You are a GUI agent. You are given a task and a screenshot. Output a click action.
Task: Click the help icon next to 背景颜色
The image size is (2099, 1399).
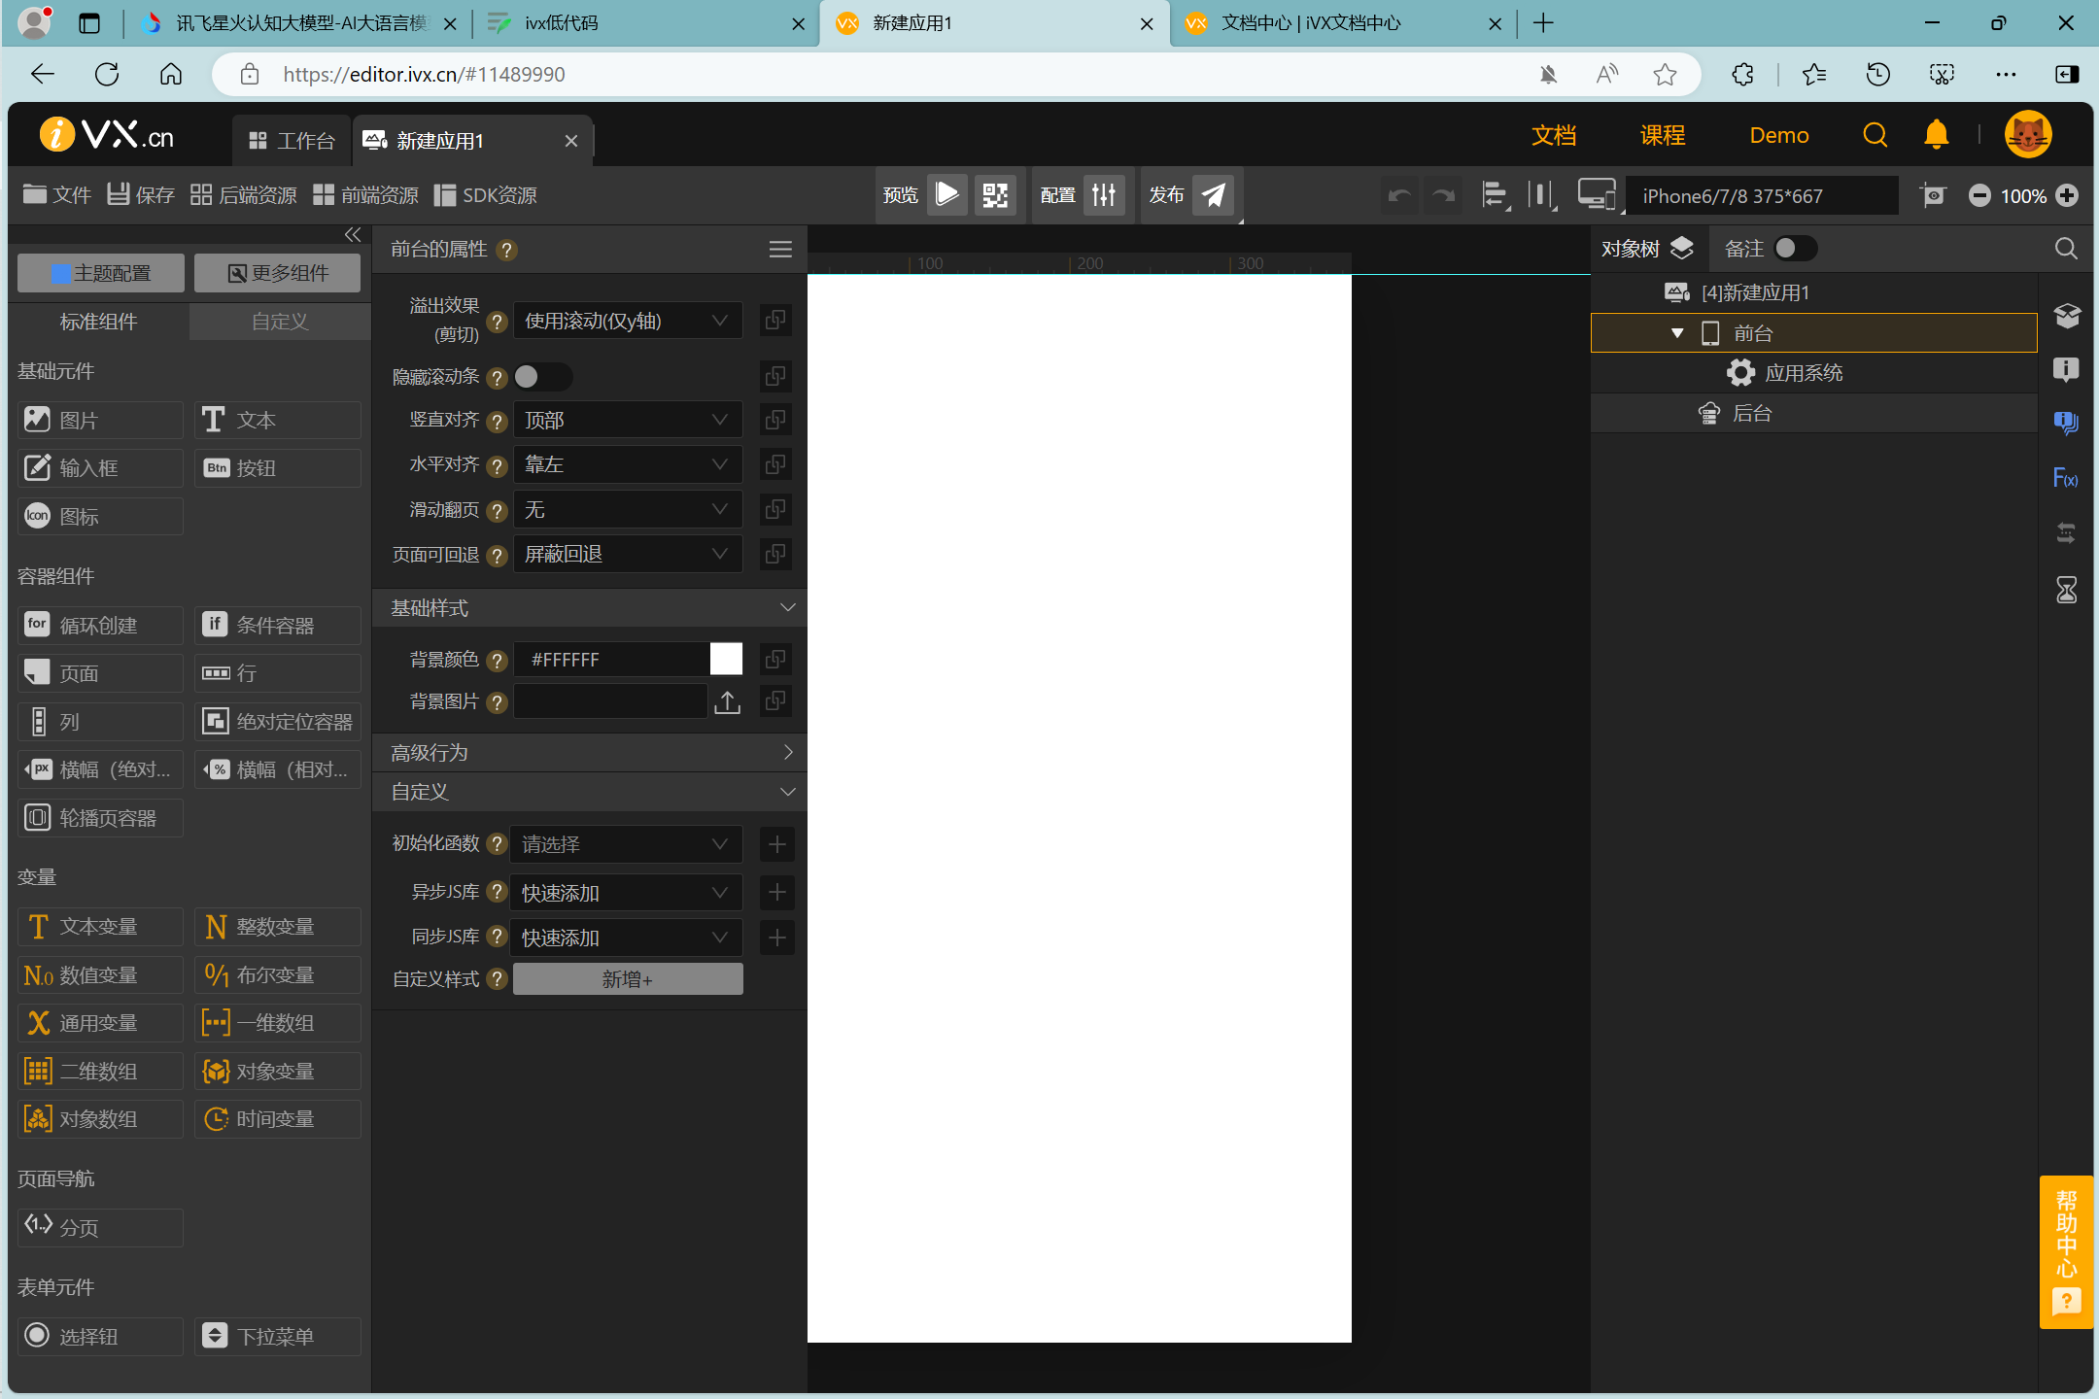[497, 661]
